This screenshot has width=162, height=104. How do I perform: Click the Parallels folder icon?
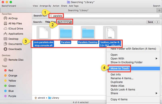point(66,33)
